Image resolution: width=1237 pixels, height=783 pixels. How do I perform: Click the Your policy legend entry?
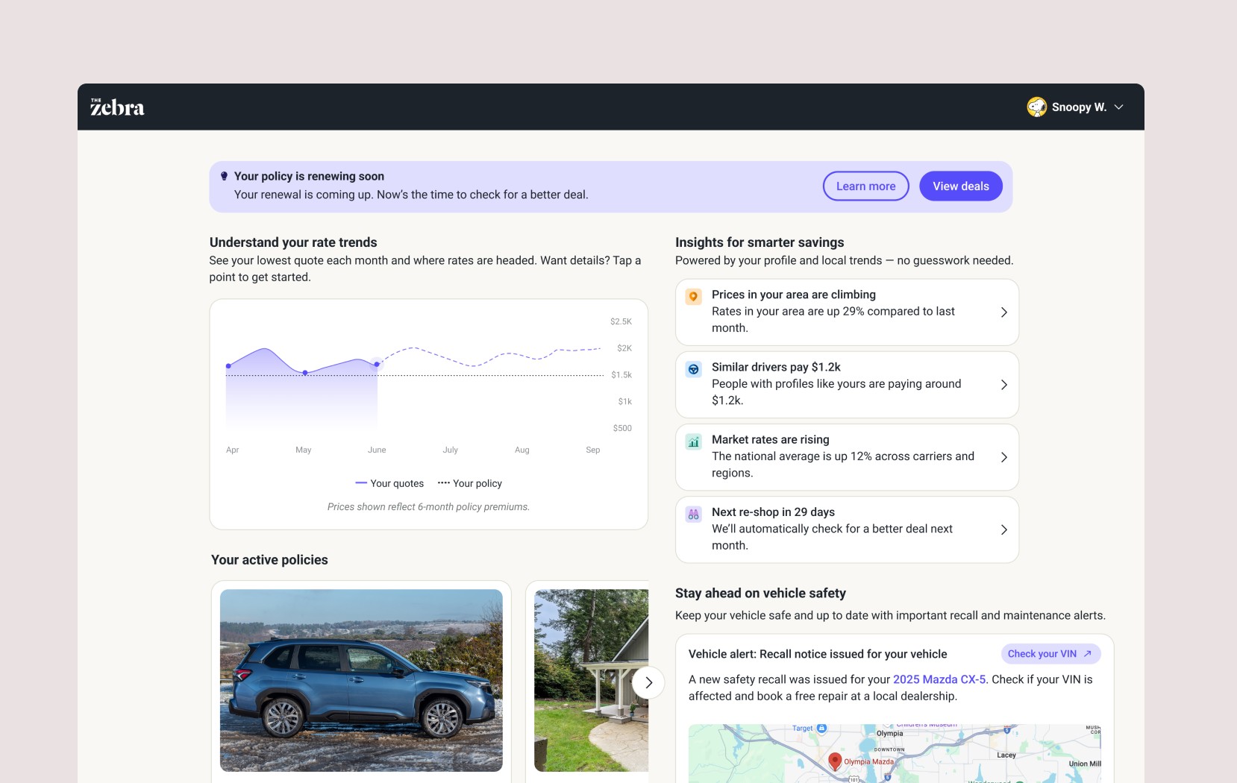tap(470, 483)
